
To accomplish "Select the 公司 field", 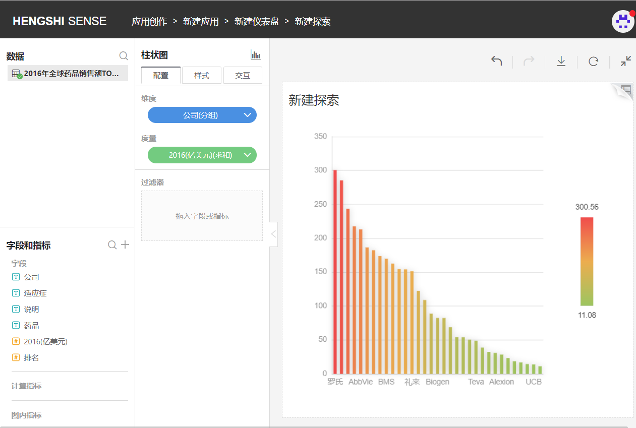I will (x=31, y=277).
